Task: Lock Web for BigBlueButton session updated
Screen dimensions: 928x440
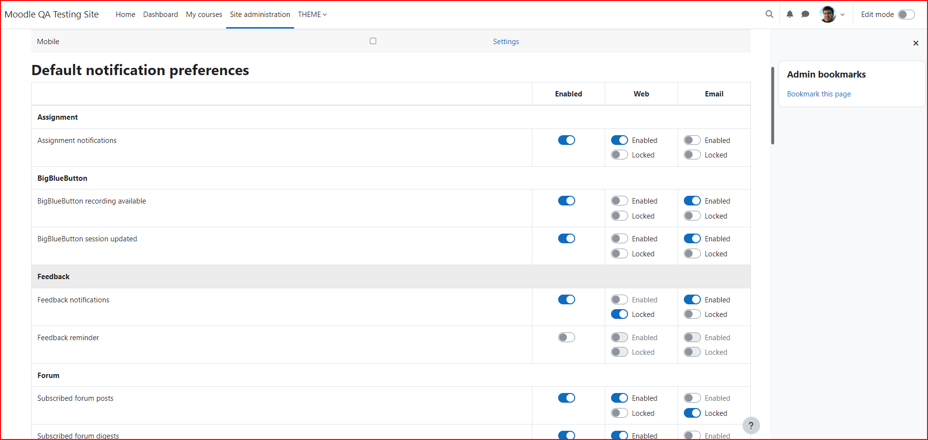Action: tap(619, 253)
